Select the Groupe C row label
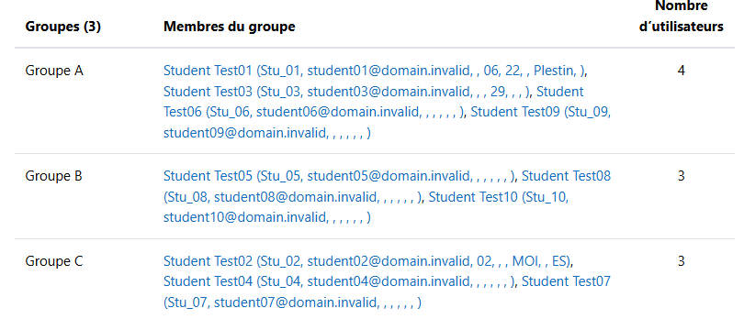 (x=54, y=261)
